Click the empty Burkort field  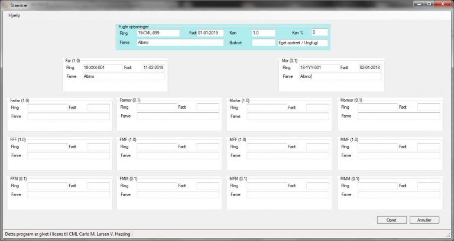click(x=264, y=43)
